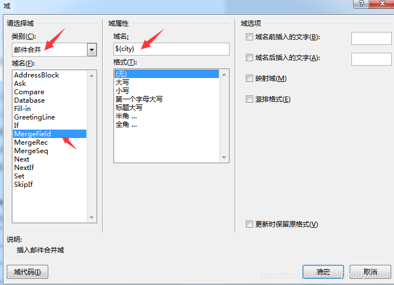The image size is (394, 285).
Task: Click the 确定 button
Action: [323, 272]
